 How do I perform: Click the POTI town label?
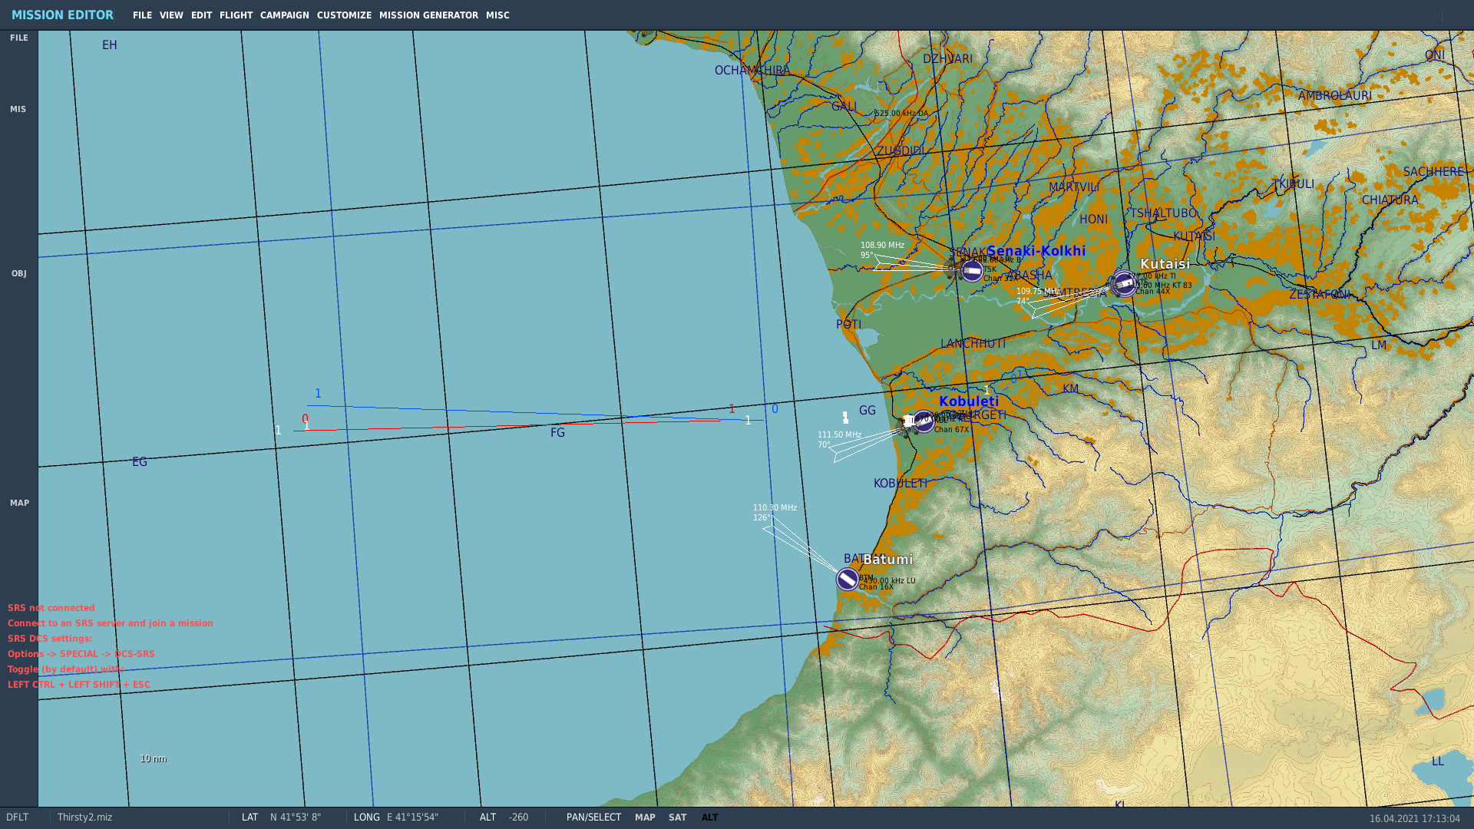(848, 325)
